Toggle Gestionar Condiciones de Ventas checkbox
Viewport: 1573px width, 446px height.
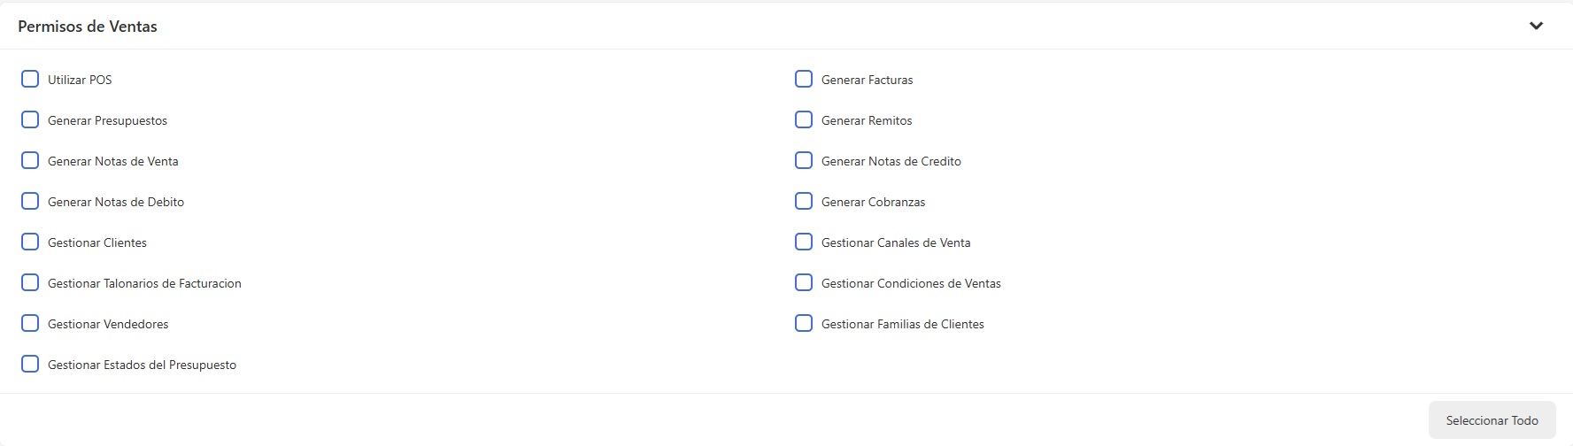[x=804, y=283]
